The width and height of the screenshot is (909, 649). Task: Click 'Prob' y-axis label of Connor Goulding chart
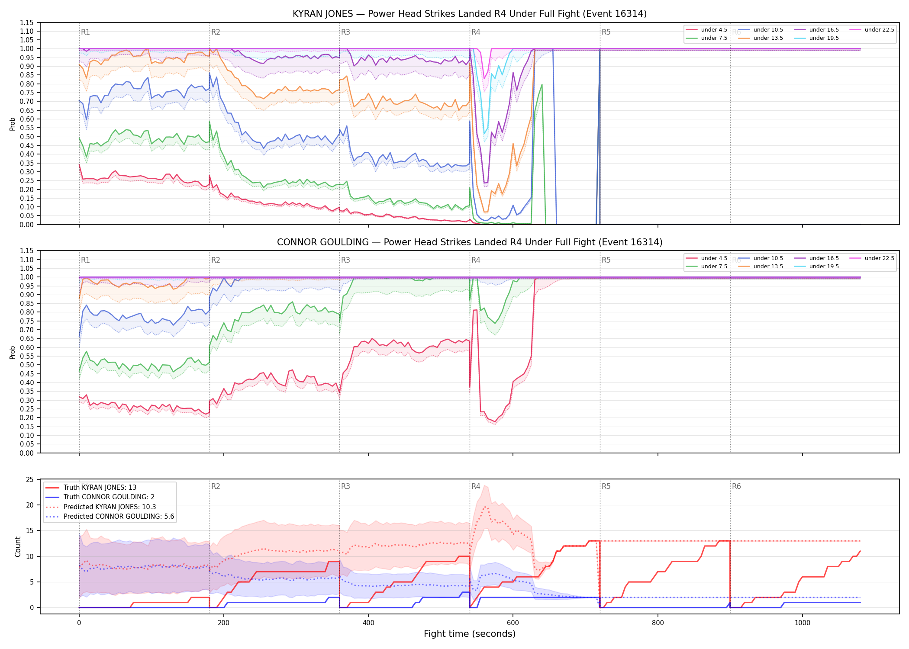tap(13, 352)
